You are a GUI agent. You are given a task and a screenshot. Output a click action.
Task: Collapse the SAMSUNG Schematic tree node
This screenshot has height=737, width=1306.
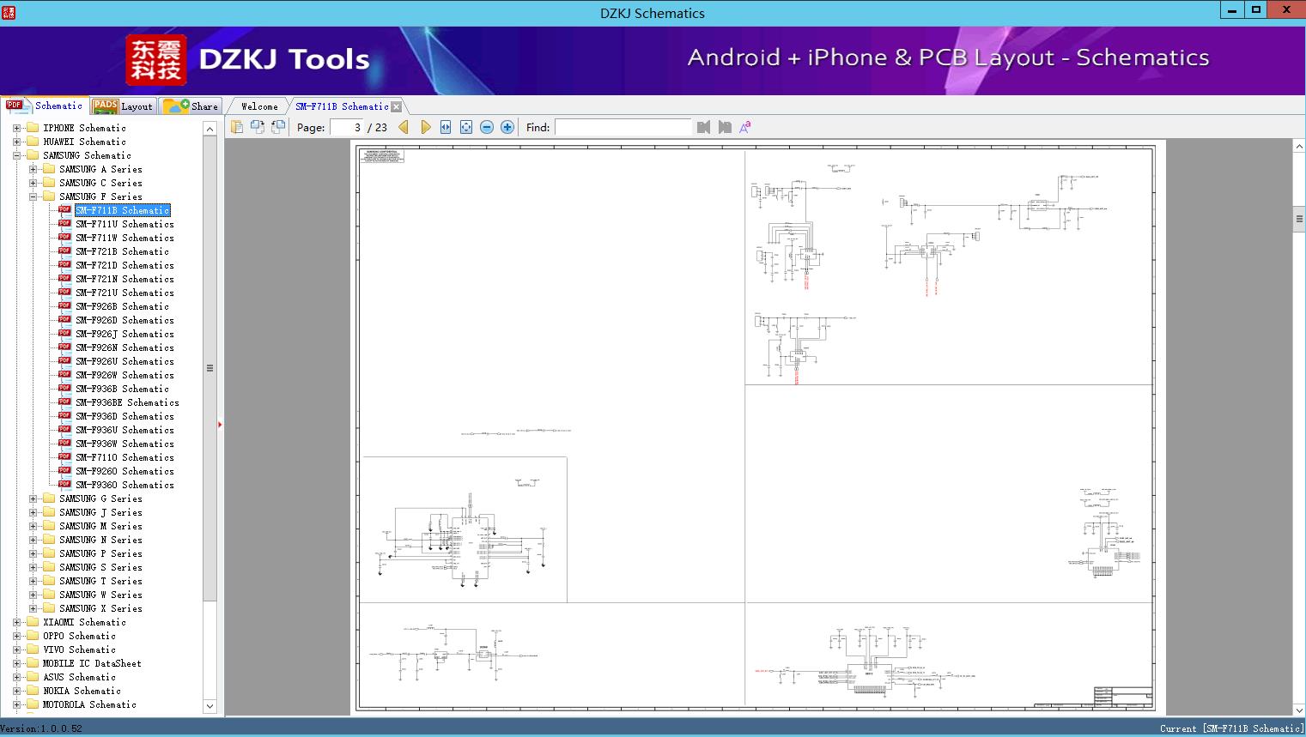pyautogui.click(x=16, y=155)
